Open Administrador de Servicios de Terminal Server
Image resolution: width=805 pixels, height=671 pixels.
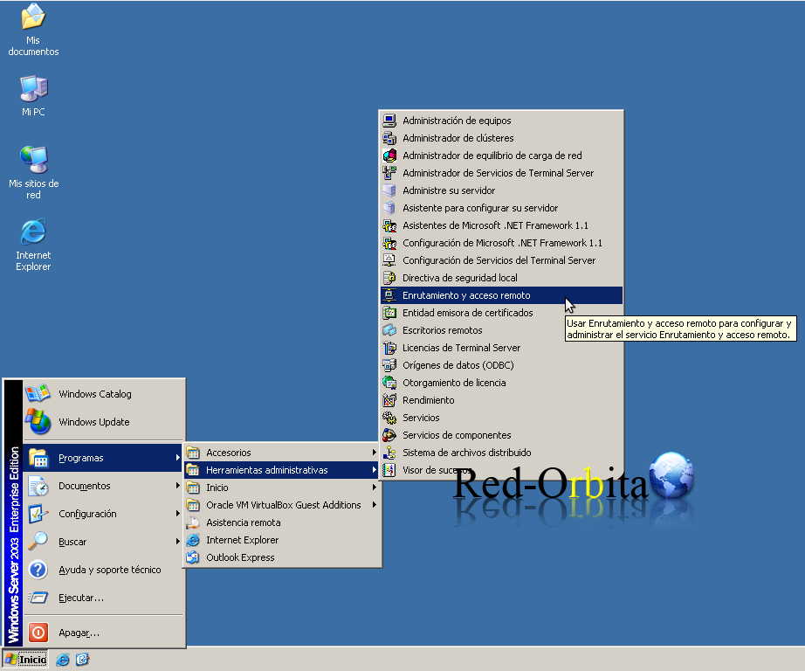click(501, 173)
